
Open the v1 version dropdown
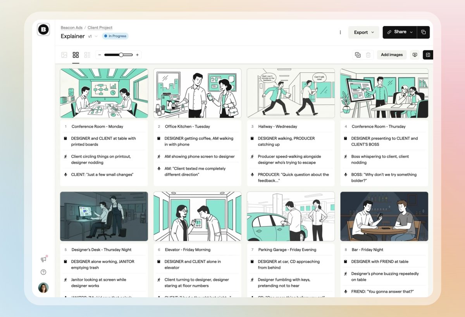pos(93,36)
